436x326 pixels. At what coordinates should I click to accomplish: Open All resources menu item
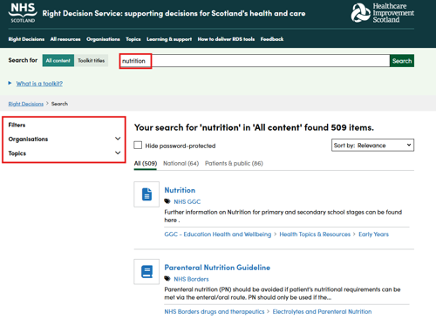point(65,39)
